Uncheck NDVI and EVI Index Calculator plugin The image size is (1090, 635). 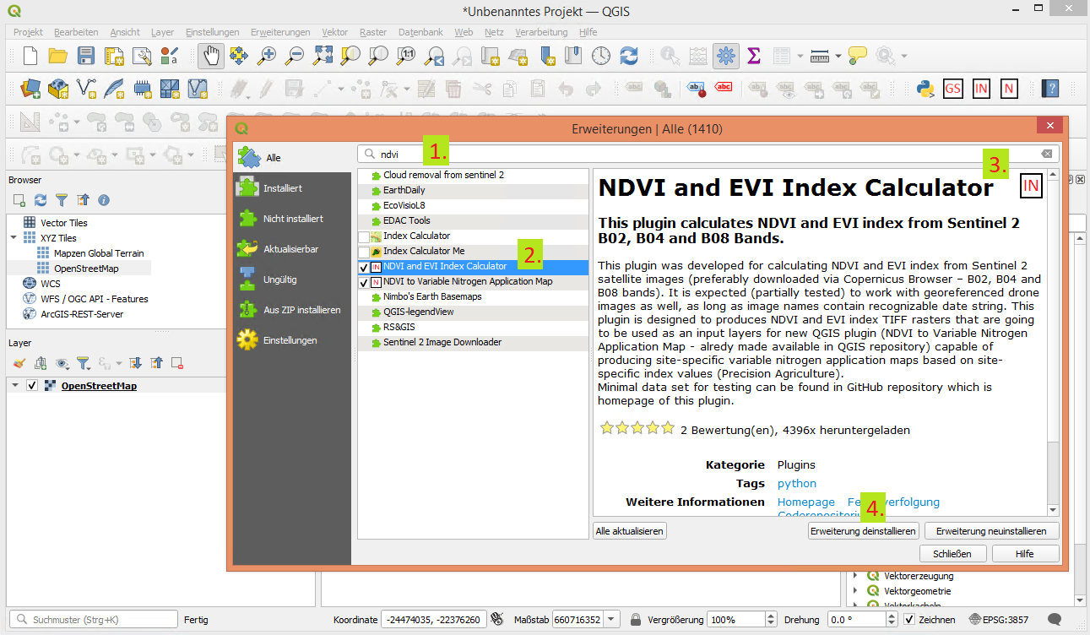pos(363,267)
